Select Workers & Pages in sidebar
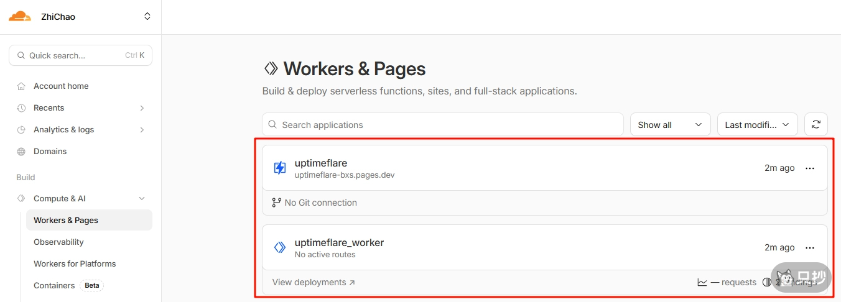This screenshot has width=841, height=302. (x=89, y=221)
